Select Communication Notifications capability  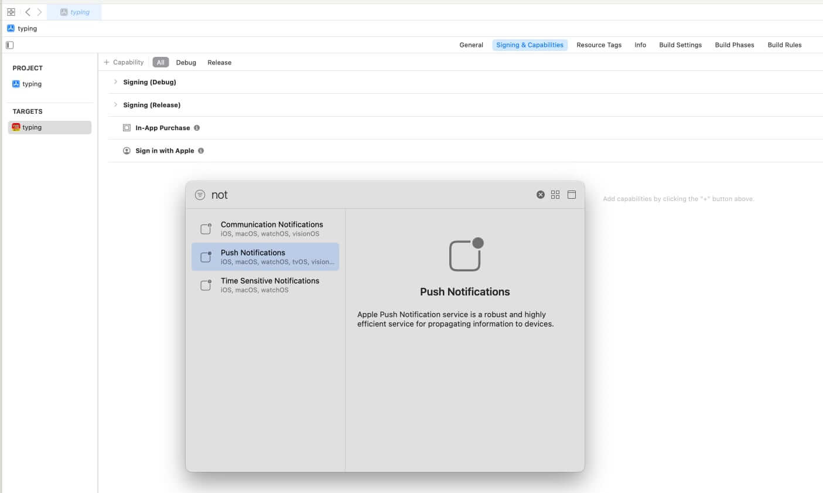[x=265, y=229]
